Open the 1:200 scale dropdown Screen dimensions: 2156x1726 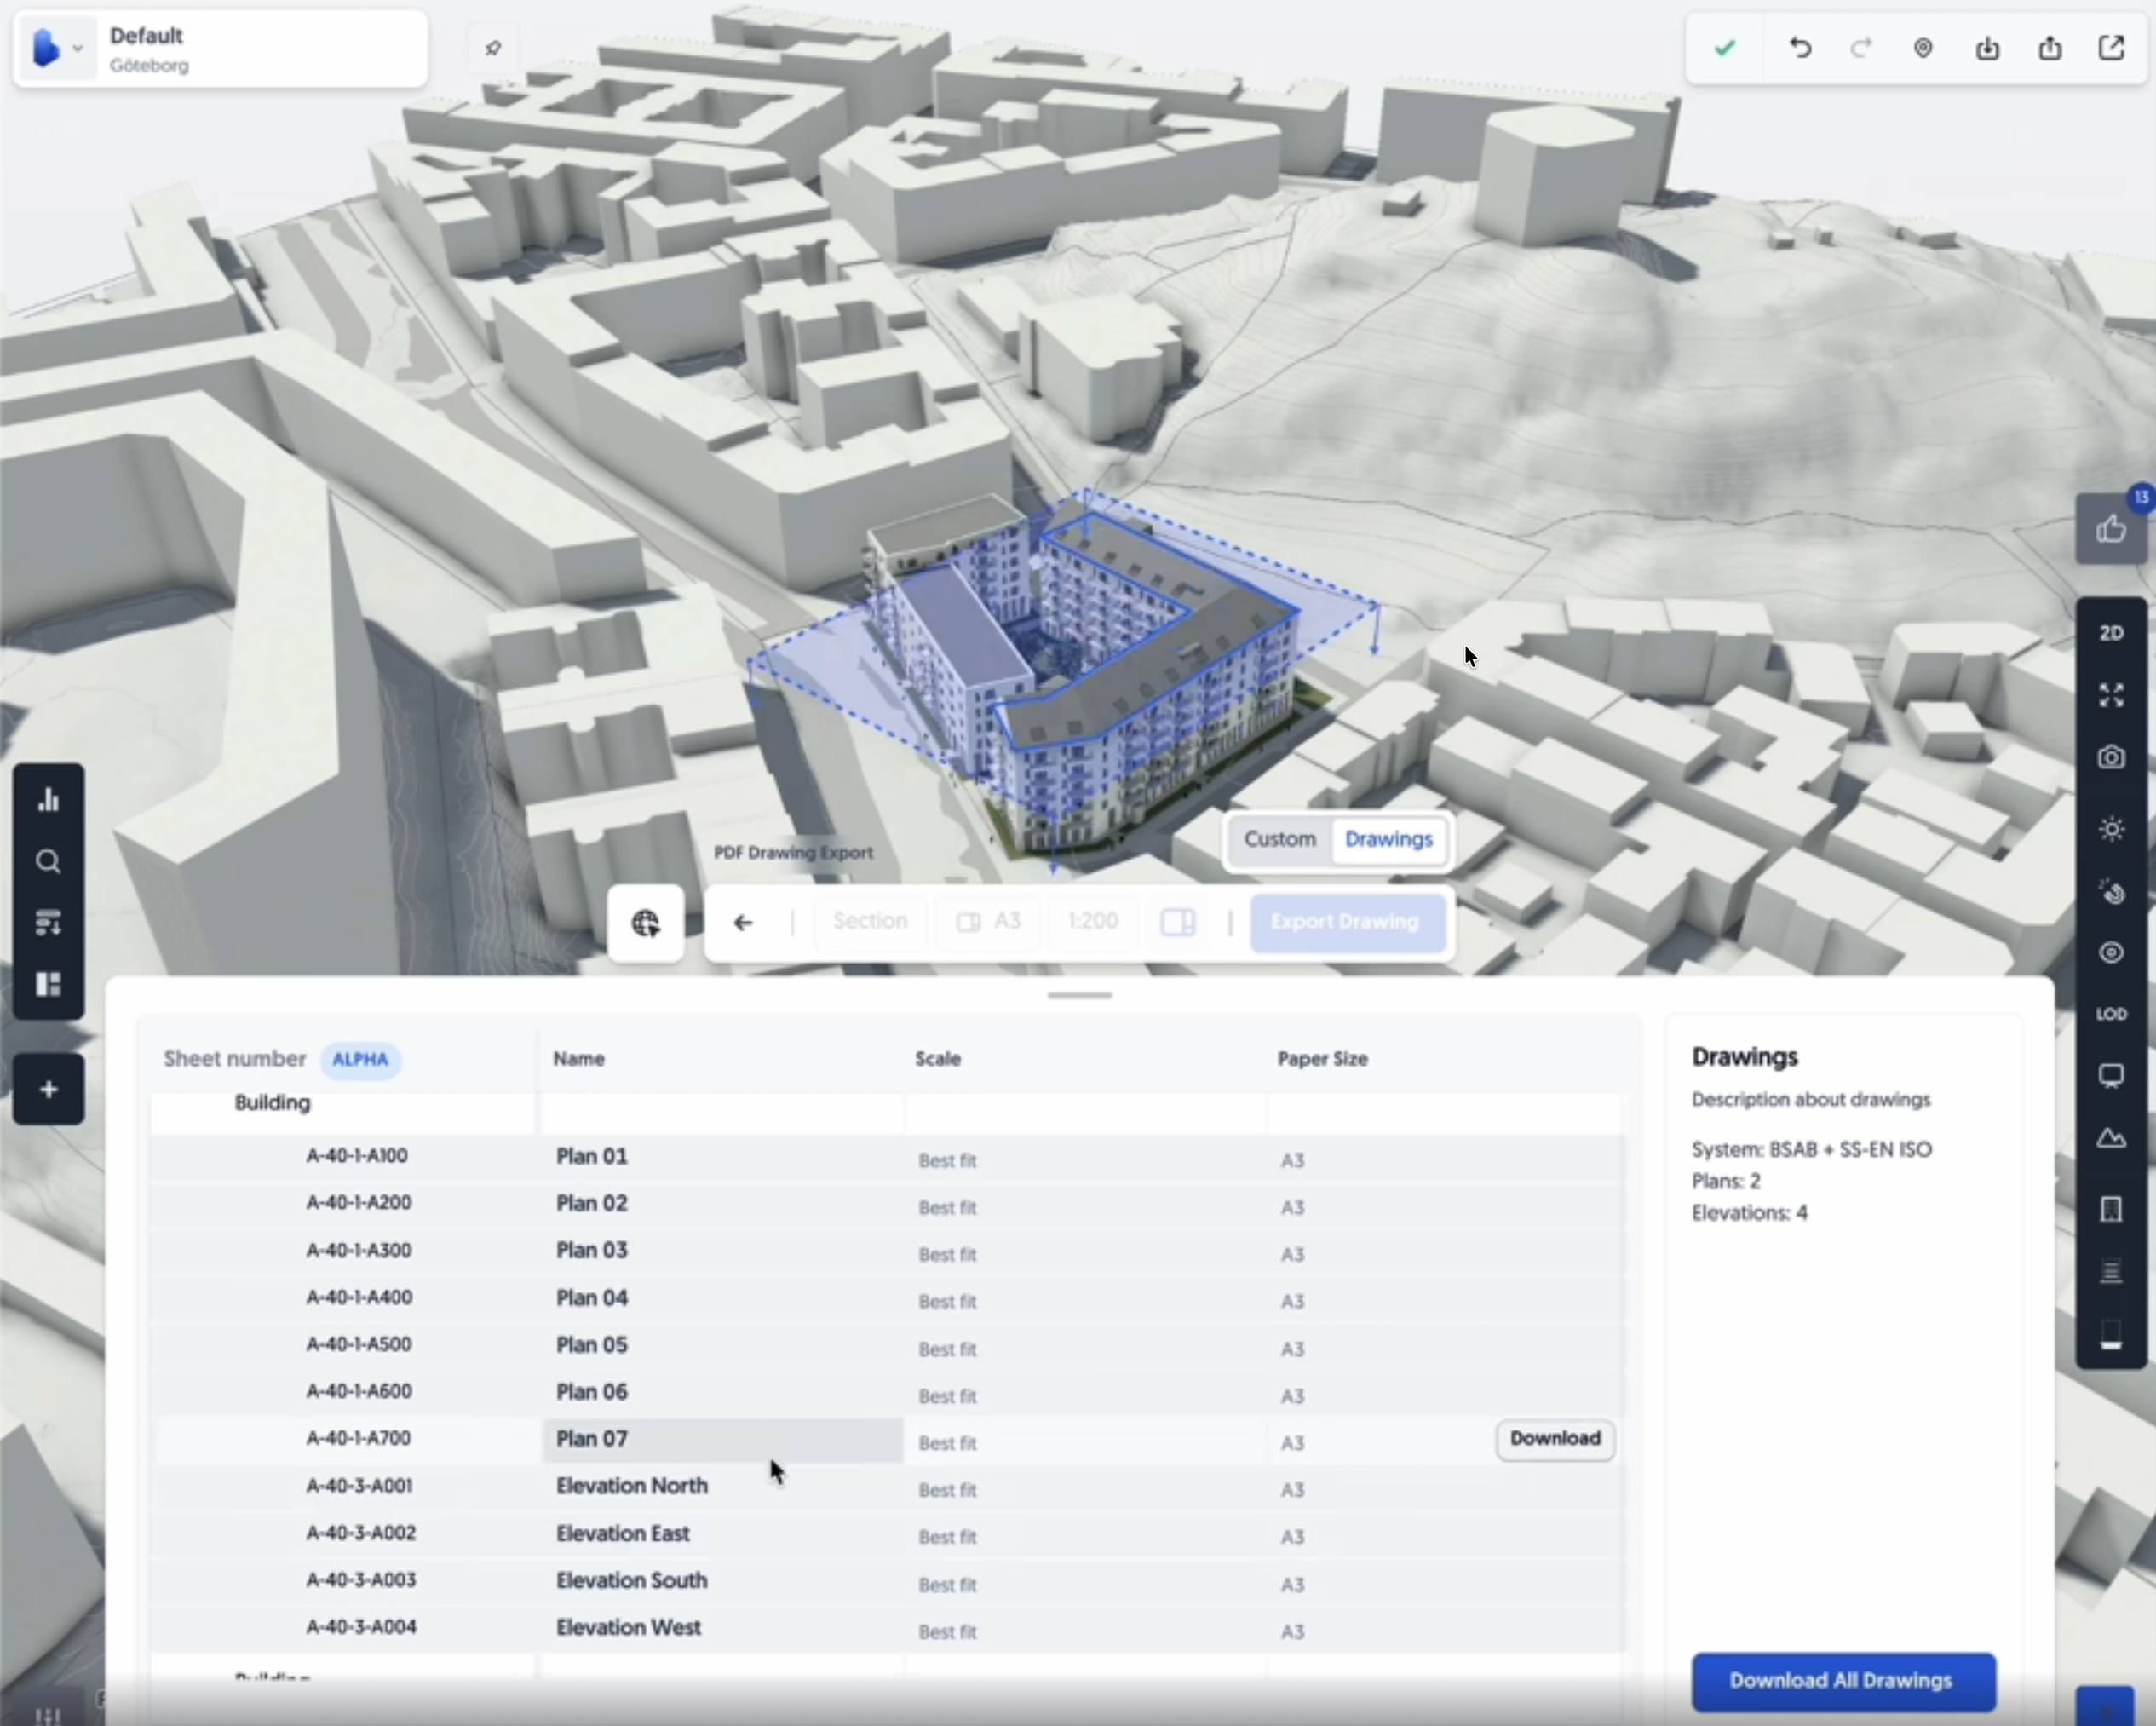pyautogui.click(x=1092, y=921)
